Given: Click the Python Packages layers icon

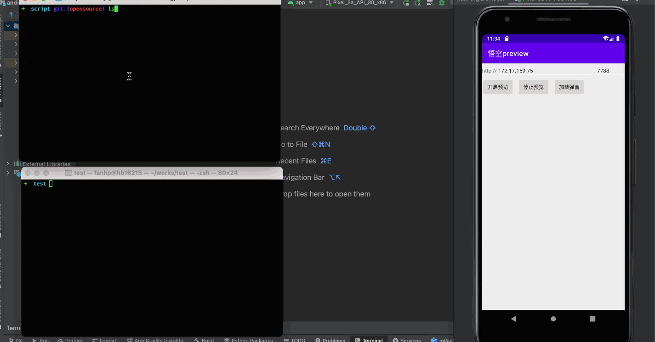Looking at the screenshot, I should [226, 340].
